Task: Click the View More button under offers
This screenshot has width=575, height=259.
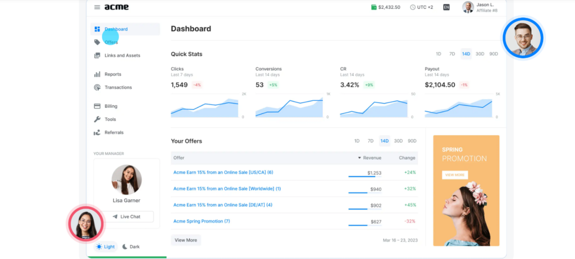Action: tap(185, 240)
